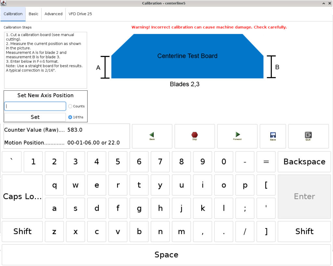Click the Blades 2,3 label
The height and width of the screenshot is (266, 333).
tap(185, 84)
